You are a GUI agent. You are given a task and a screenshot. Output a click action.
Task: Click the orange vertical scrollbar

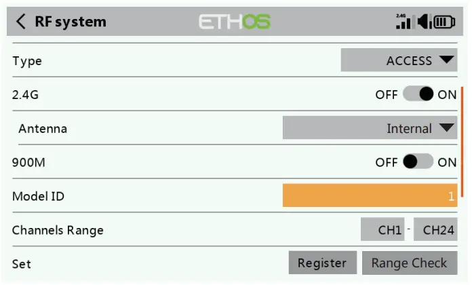[x=463, y=142]
